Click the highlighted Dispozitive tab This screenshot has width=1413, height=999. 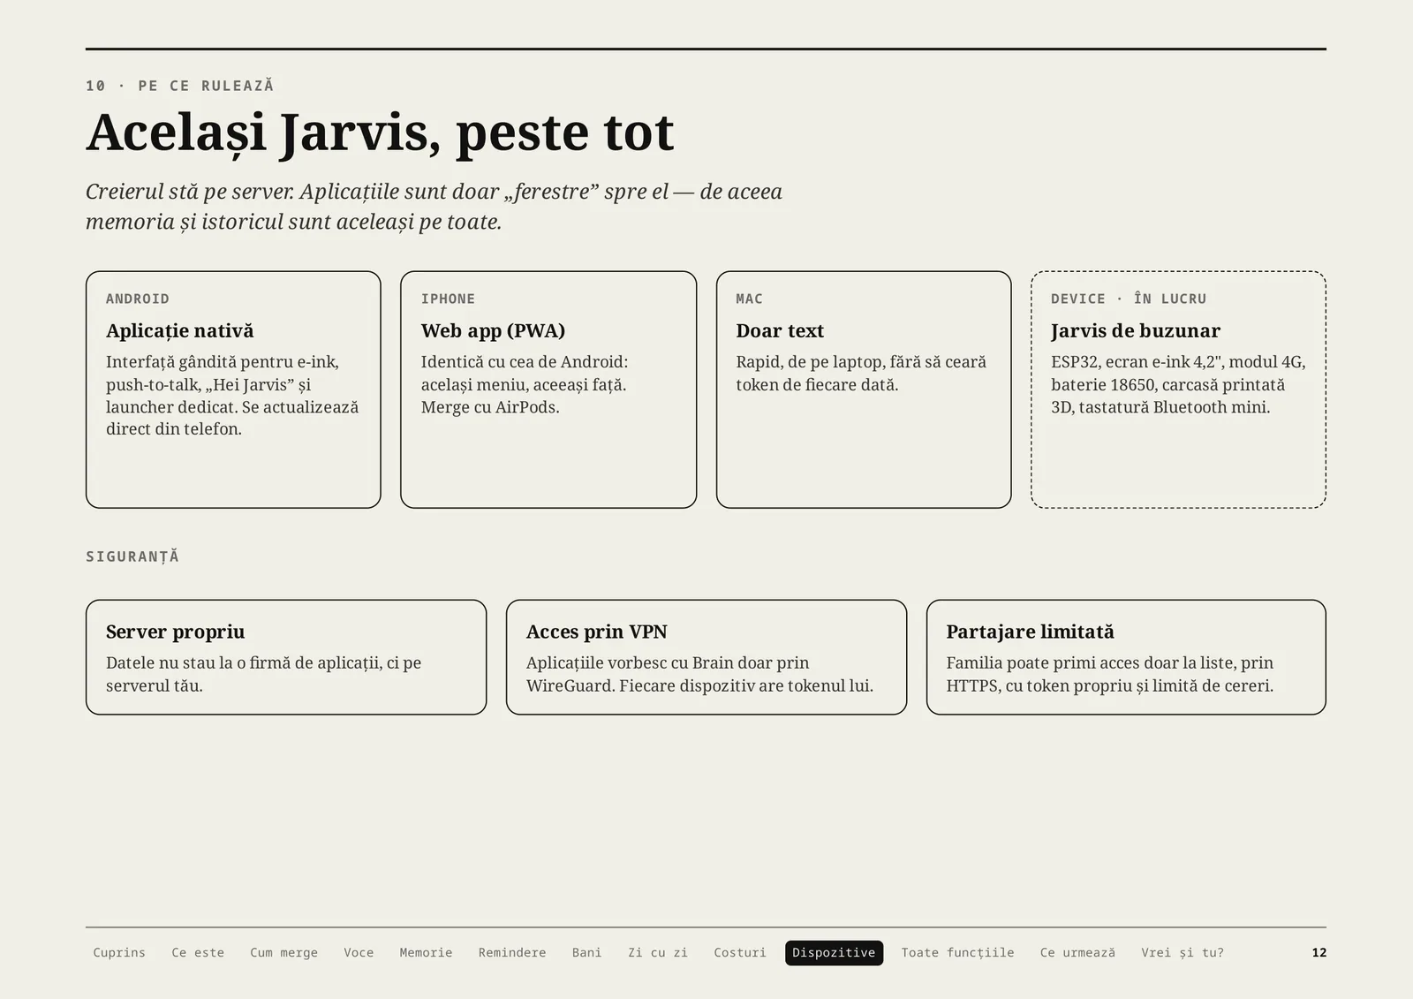pyautogui.click(x=834, y=952)
